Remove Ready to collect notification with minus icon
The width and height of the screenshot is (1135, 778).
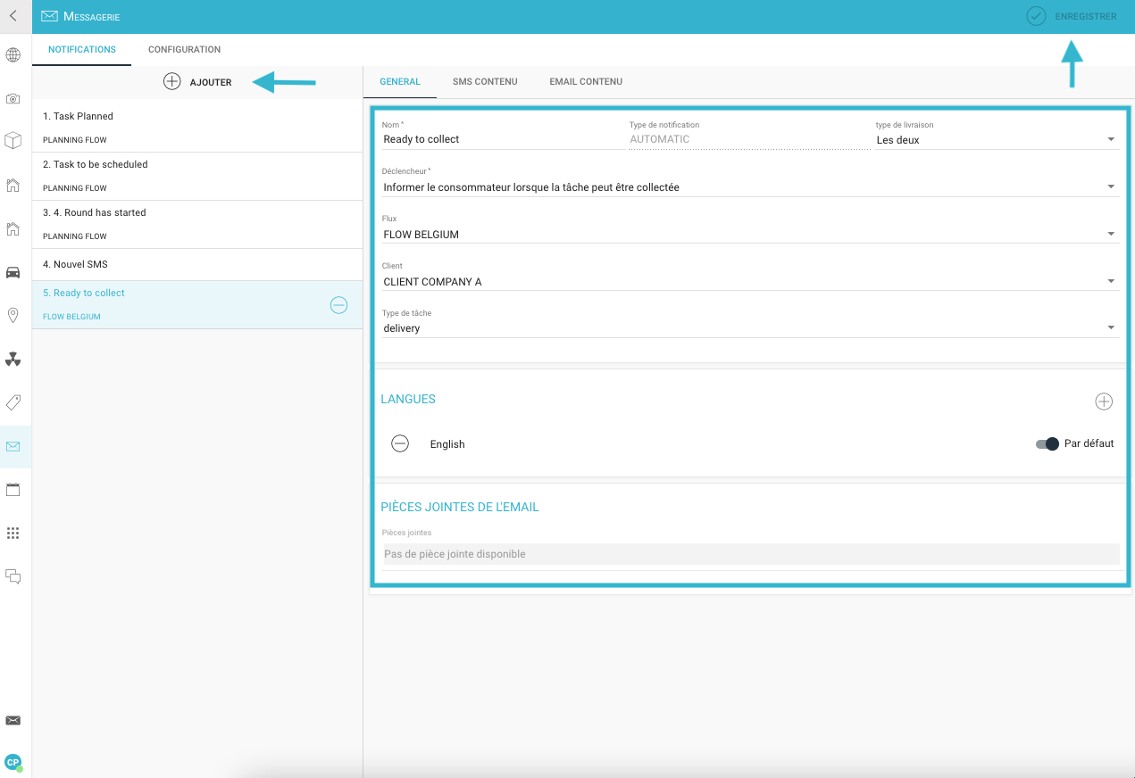338,305
